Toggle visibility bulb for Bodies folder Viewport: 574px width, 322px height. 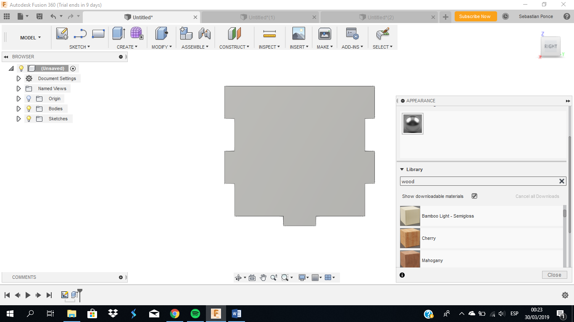[29, 109]
